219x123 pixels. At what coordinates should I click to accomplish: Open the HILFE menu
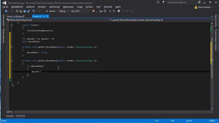(118, 7)
